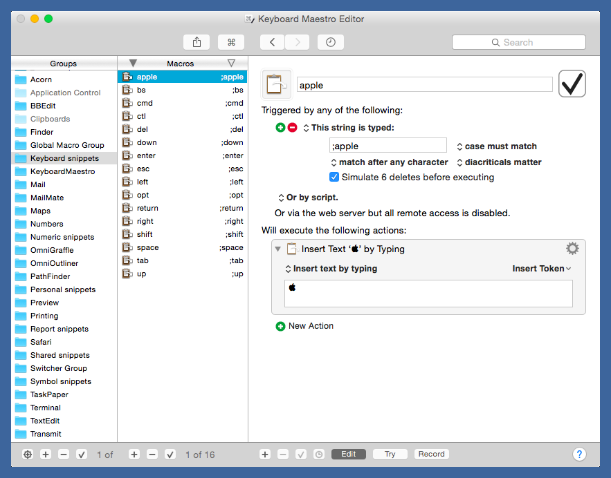Open history with the clock toolbar icon

click(x=331, y=42)
